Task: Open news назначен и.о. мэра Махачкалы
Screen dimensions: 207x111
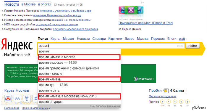Action: pyautogui.click(x=71, y=20)
